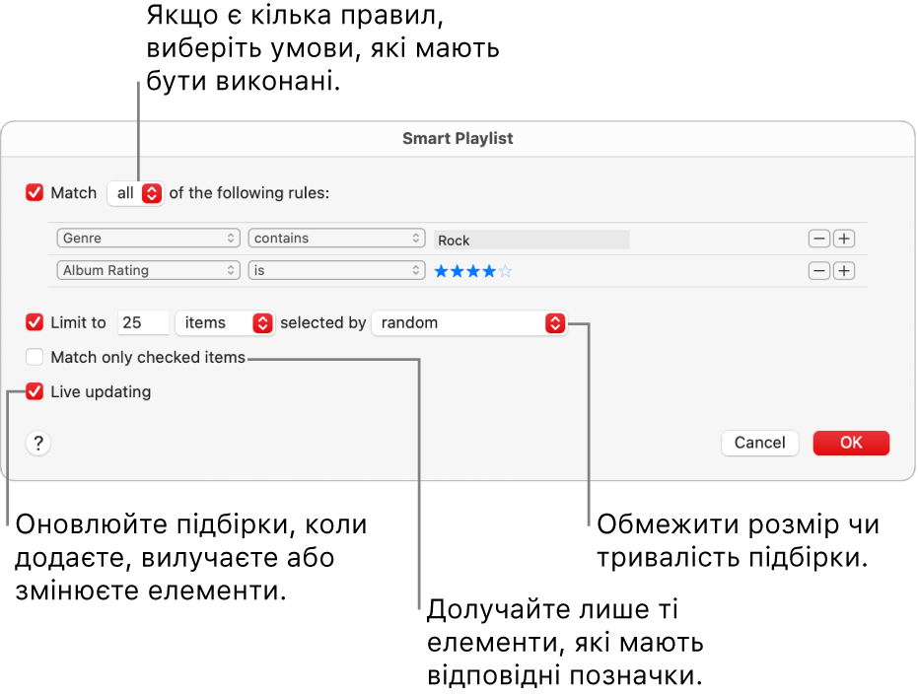Click the Rock text field
This screenshot has height=695, width=918.
(531, 241)
